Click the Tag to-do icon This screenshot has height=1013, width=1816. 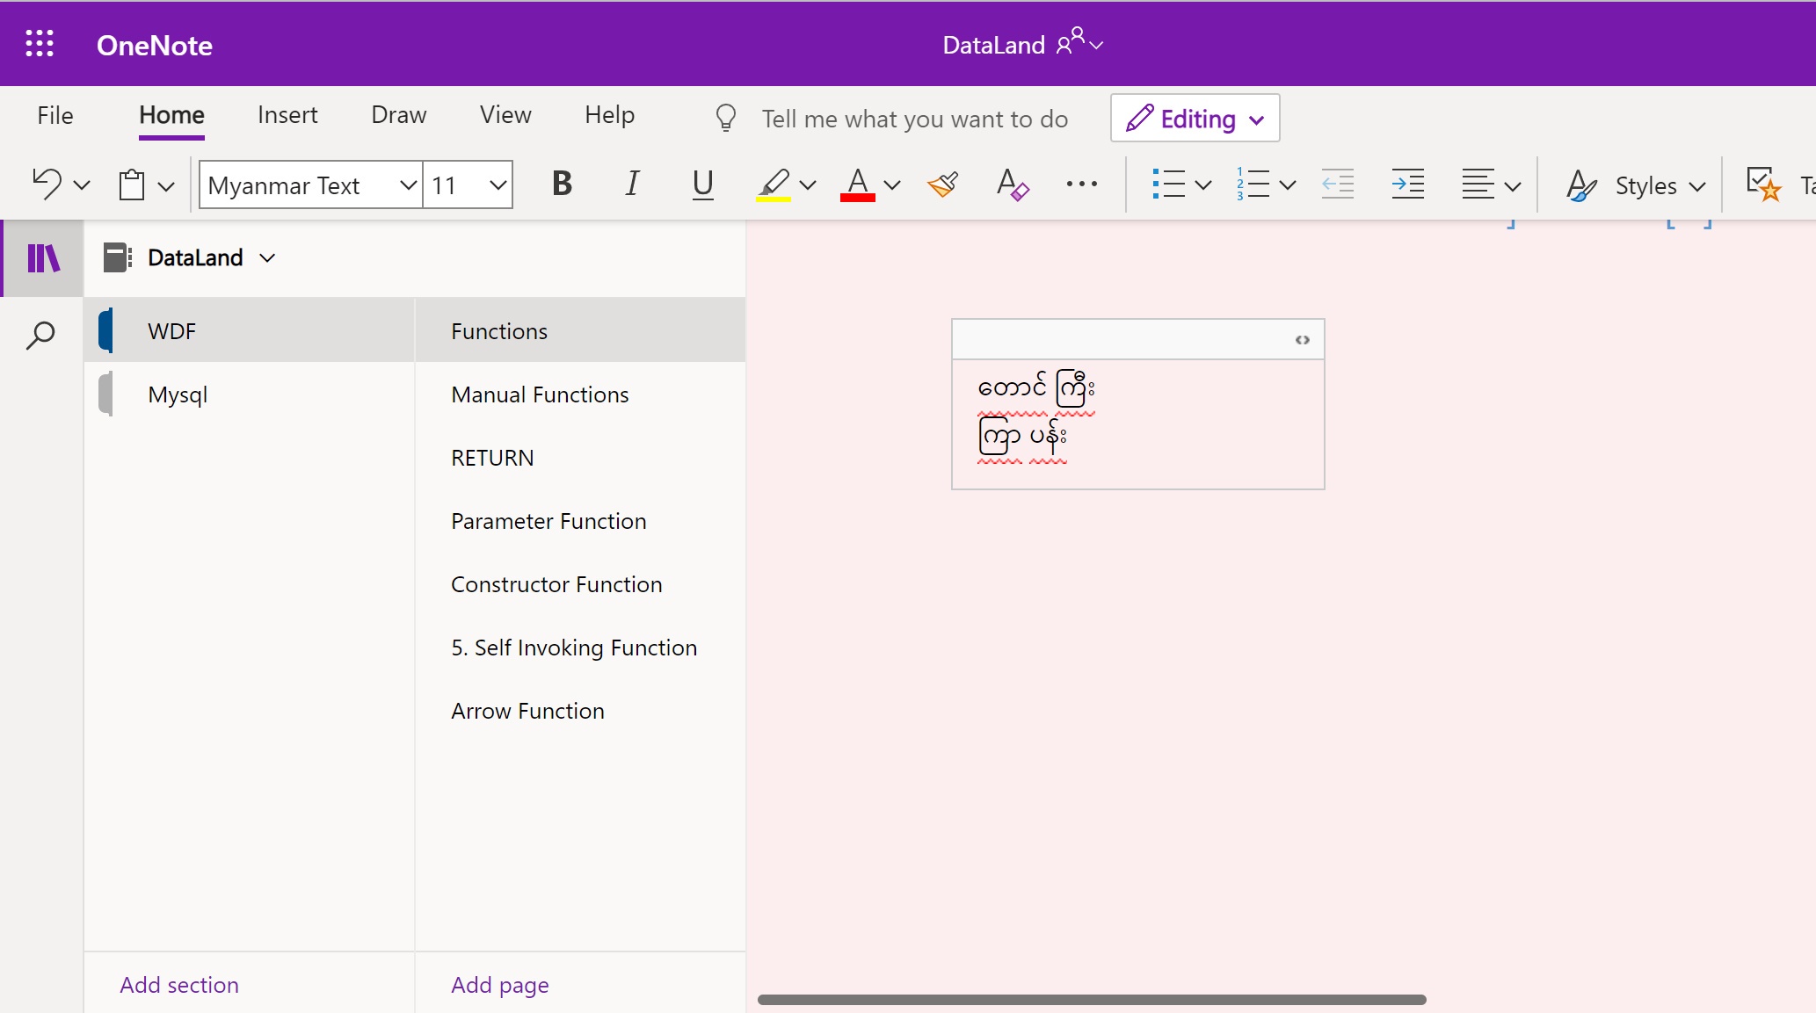pyautogui.click(x=1763, y=185)
